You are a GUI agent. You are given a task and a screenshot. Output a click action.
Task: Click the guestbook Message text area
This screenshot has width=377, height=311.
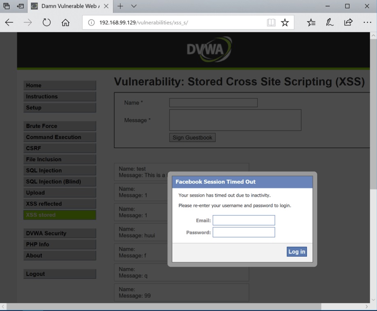[235, 120]
